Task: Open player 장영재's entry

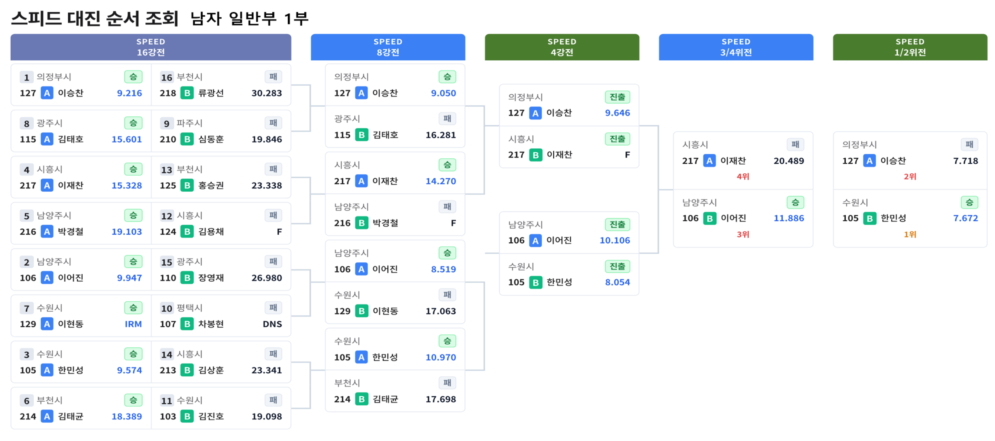Action: pos(211,278)
